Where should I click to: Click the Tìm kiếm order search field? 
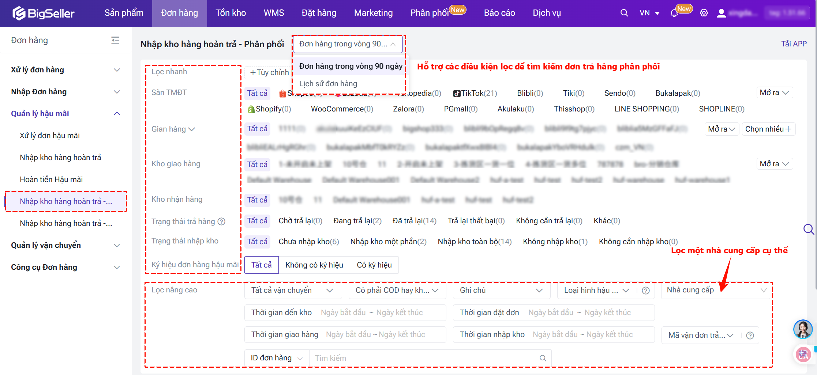[424, 358]
